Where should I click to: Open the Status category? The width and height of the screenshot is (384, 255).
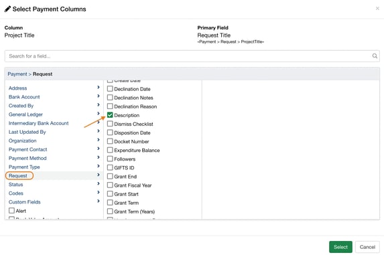click(15, 185)
